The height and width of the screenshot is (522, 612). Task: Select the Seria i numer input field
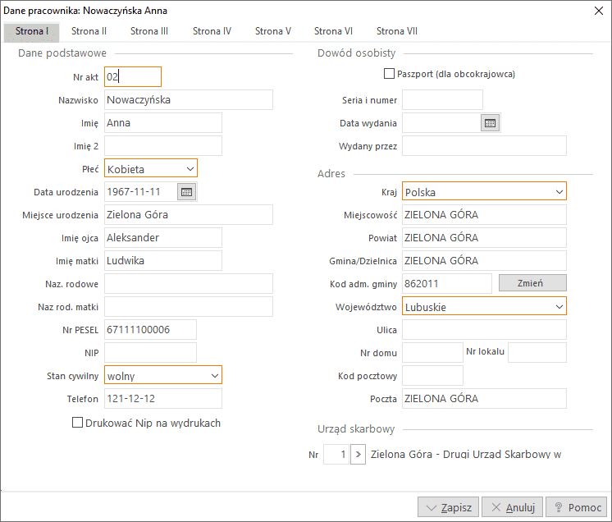[442, 100]
